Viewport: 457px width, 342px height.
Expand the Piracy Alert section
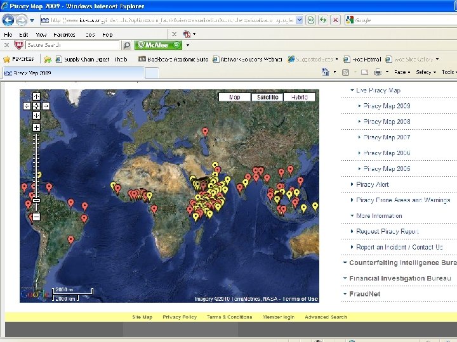click(x=373, y=184)
